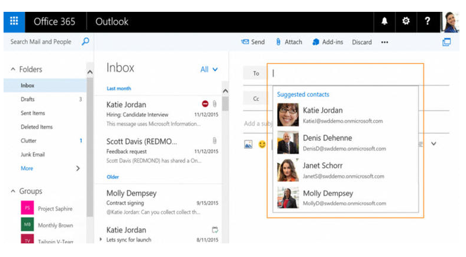Send the message

(x=253, y=42)
